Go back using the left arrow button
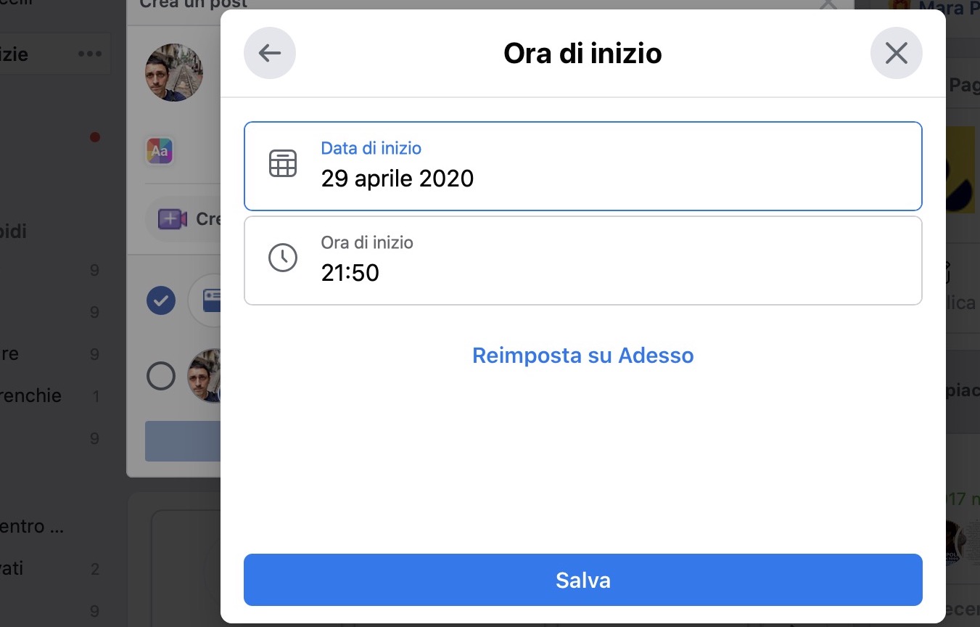The width and height of the screenshot is (980, 627). click(x=270, y=53)
